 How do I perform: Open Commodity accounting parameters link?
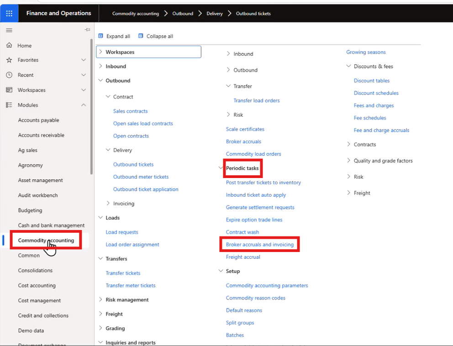tap(267, 286)
